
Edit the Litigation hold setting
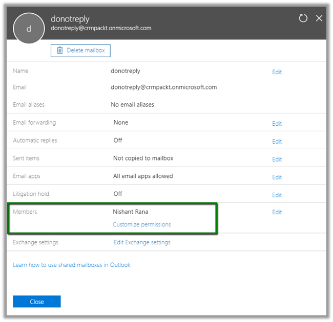click(277, 195)
